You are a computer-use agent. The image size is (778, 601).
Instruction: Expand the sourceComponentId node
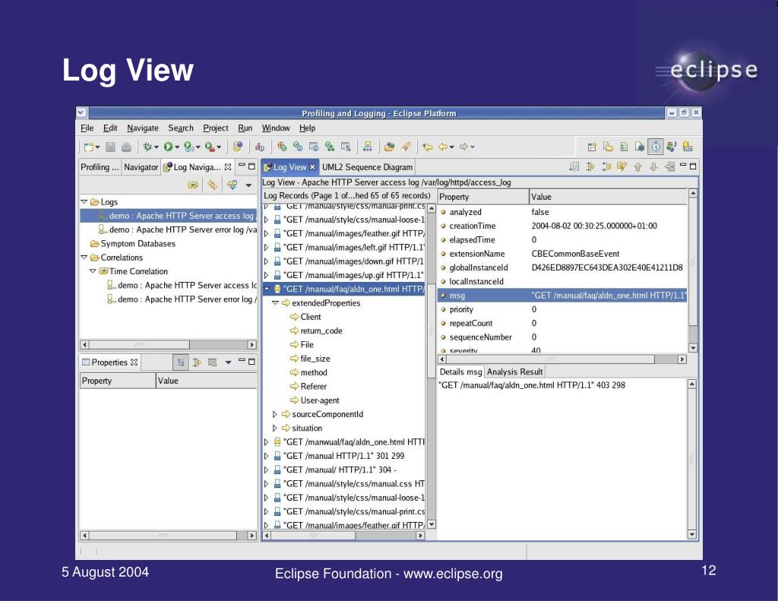point(275,414)
